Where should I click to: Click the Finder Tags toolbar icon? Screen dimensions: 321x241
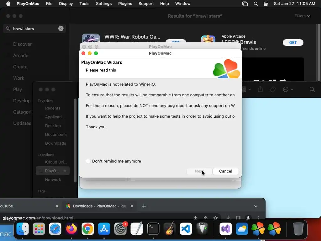coord(272,89)
